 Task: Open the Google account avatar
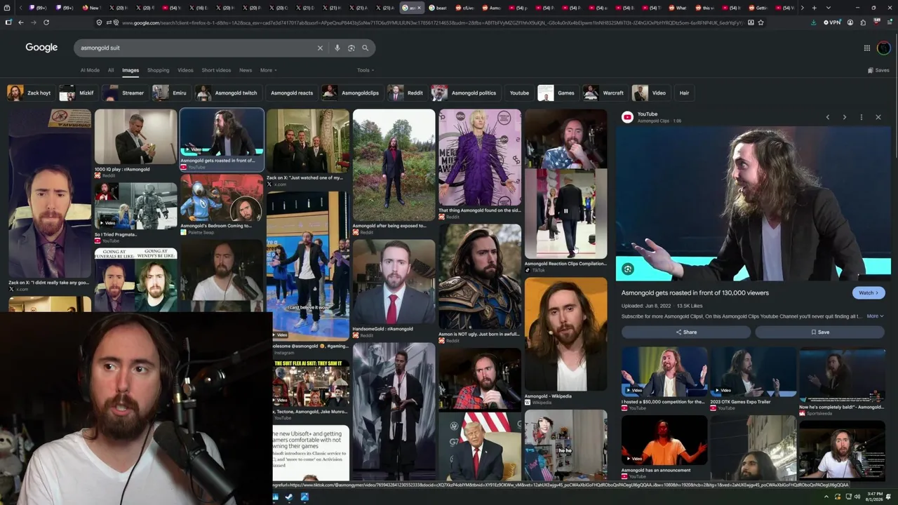click(883, 48)
